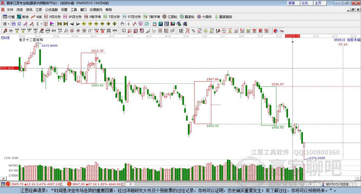Click the save diskette icon
The height and width of the screenshot is (194, 361).
pyautogui.click(x=173, y=24)
